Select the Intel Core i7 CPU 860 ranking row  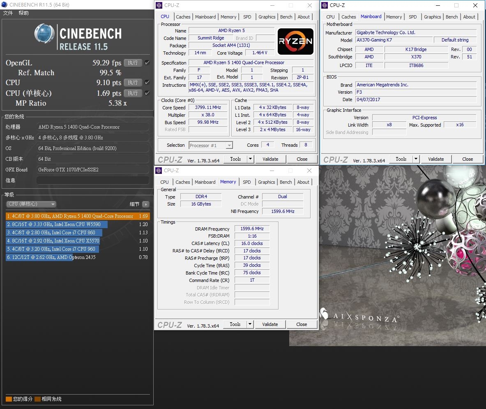click(x=78, y=233)
